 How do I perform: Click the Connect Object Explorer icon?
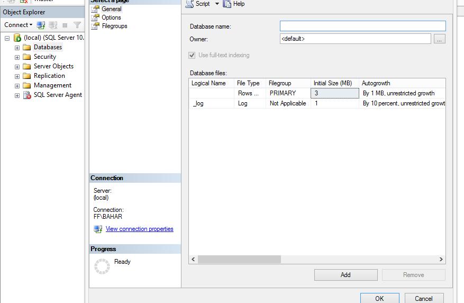click(41, 25)
